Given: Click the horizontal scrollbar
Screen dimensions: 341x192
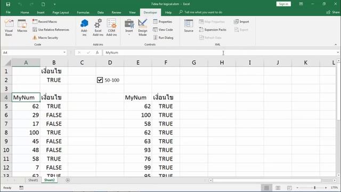Looking at the screenshot, I should coord(267,180).
